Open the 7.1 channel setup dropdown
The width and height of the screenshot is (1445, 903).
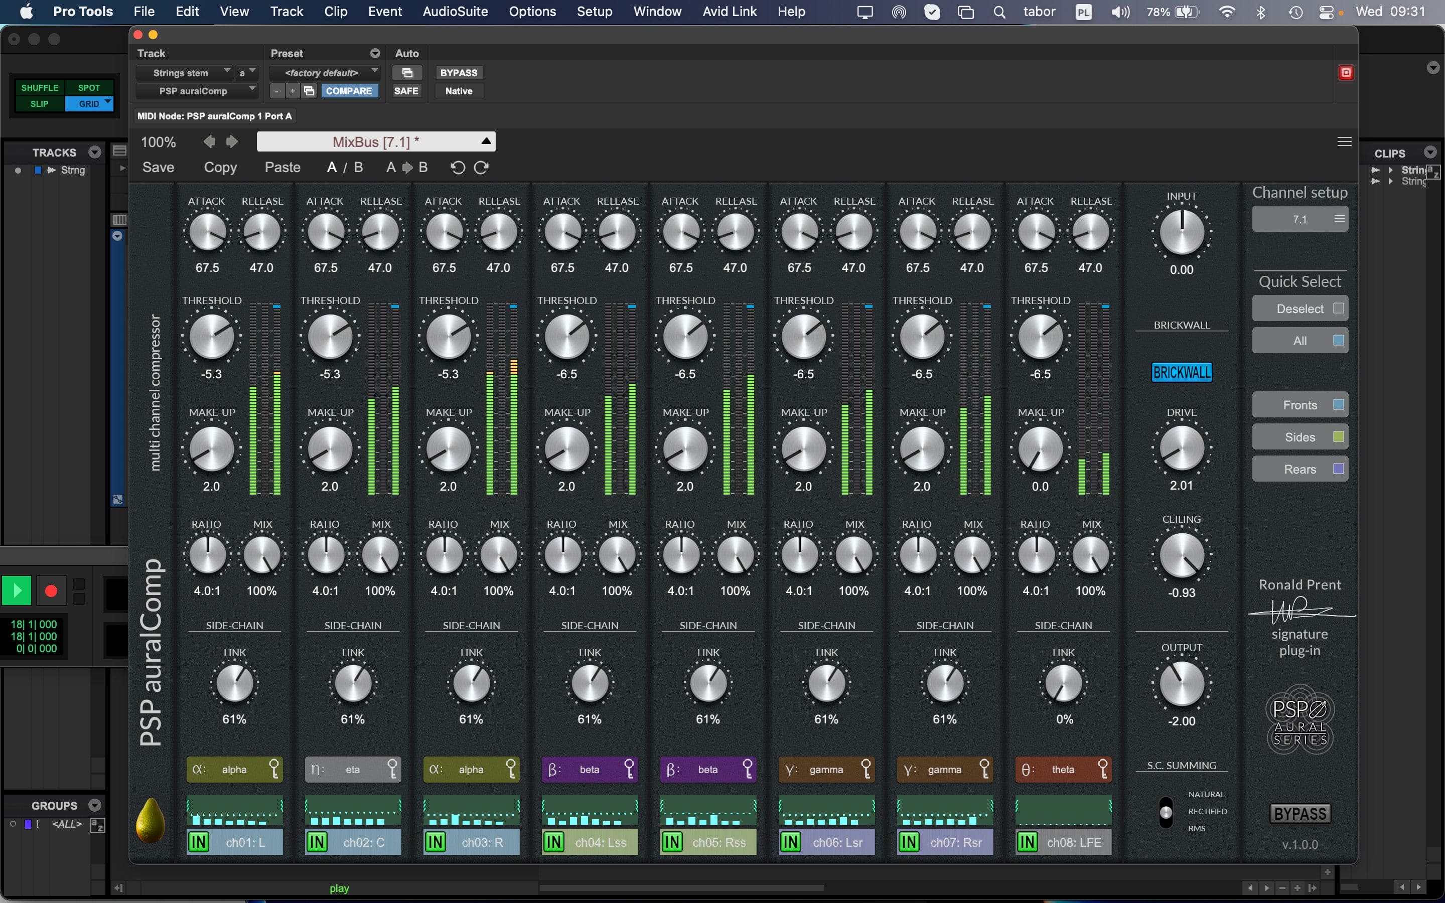click(x=1300, y=219)
